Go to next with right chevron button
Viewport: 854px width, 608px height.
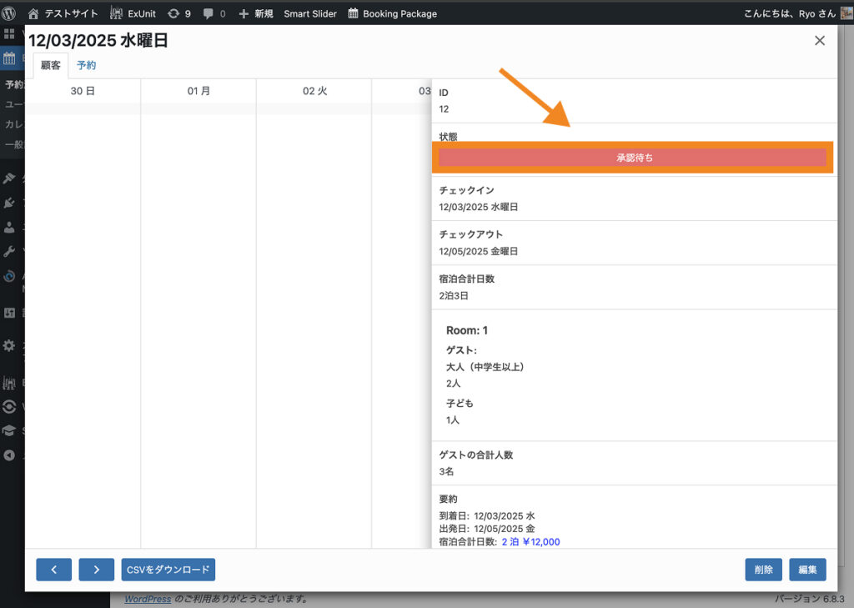97,570
